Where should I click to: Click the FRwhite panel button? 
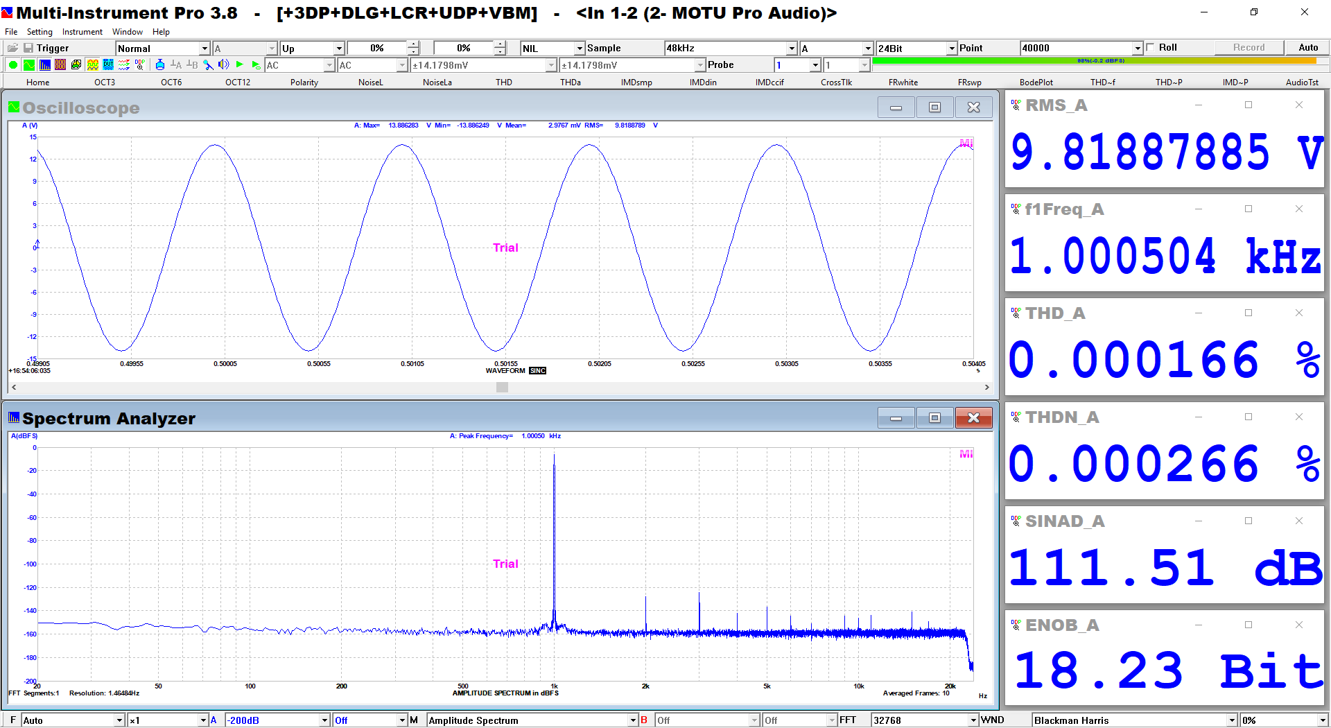[x=903, y=82]
